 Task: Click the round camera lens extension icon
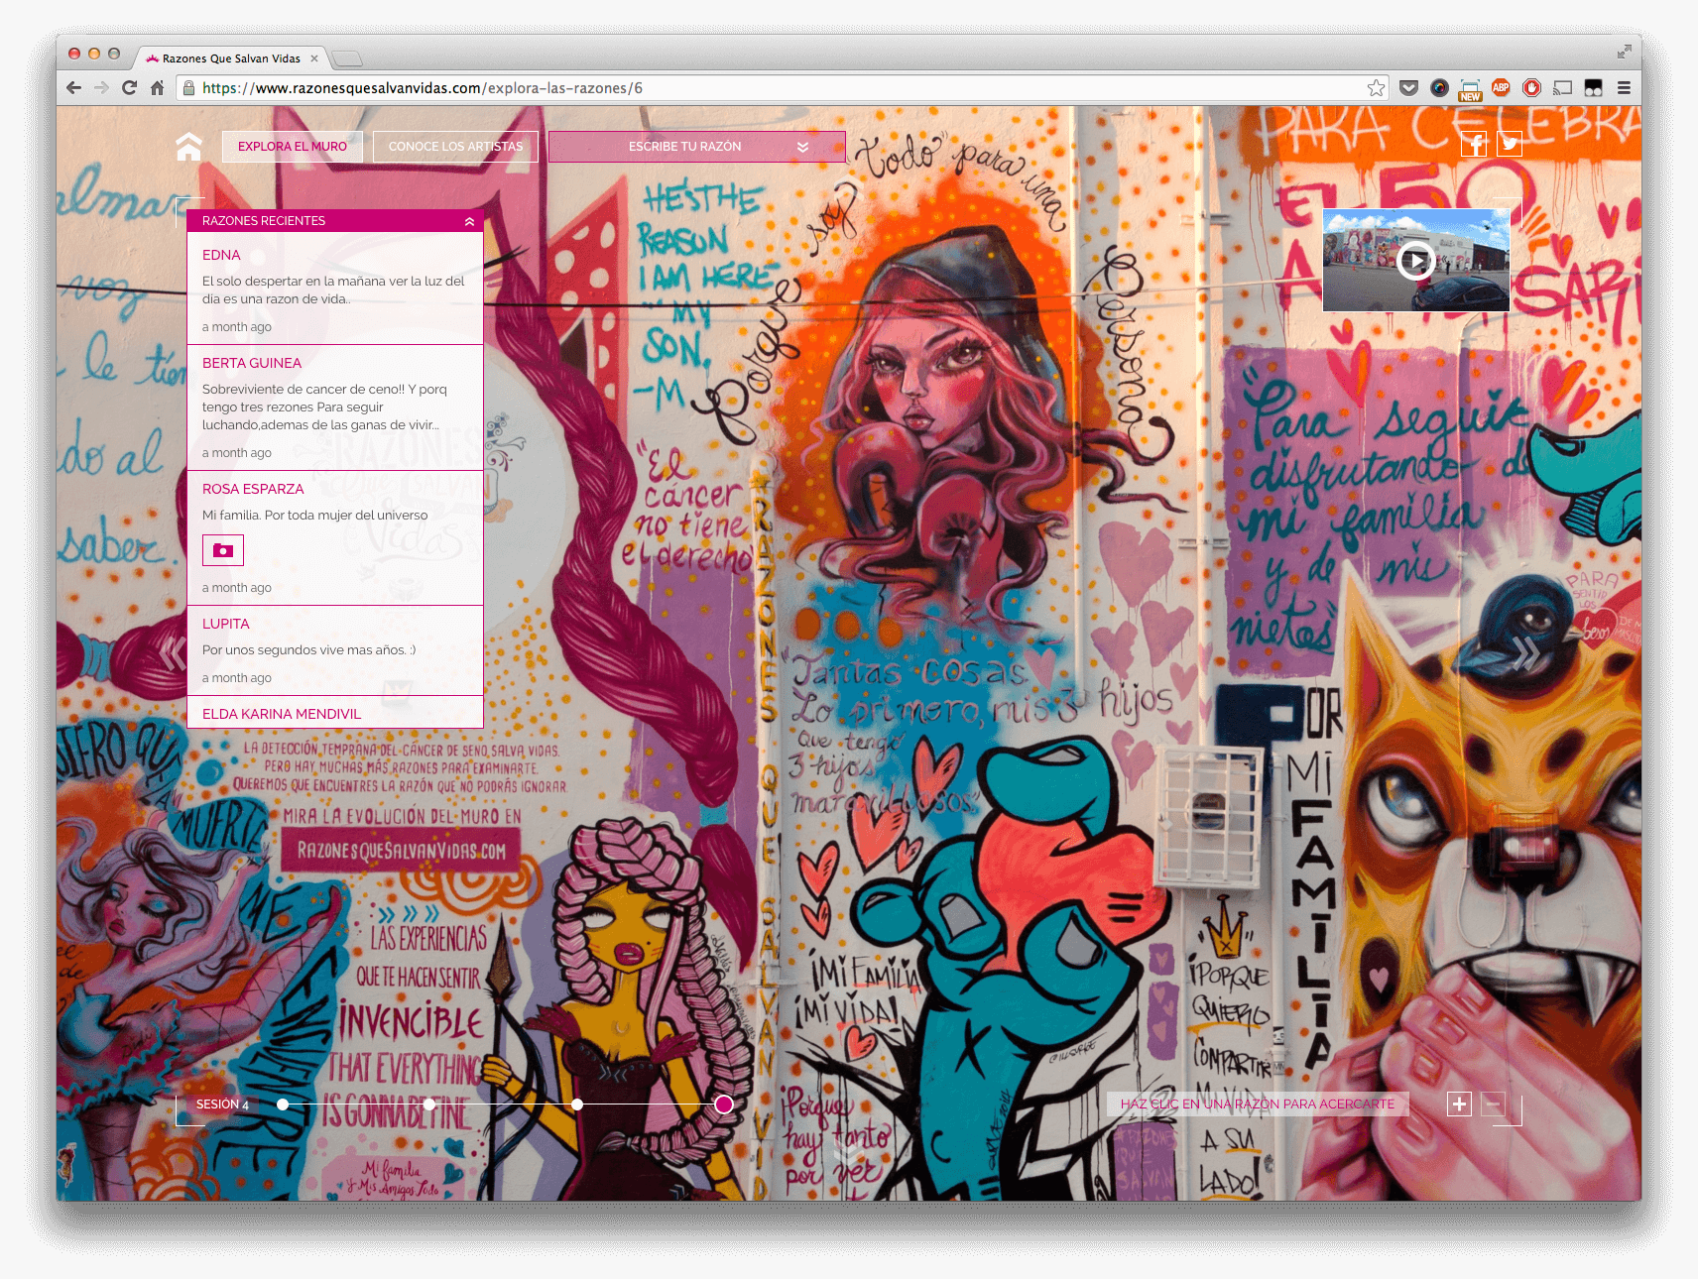[1439, 87]
